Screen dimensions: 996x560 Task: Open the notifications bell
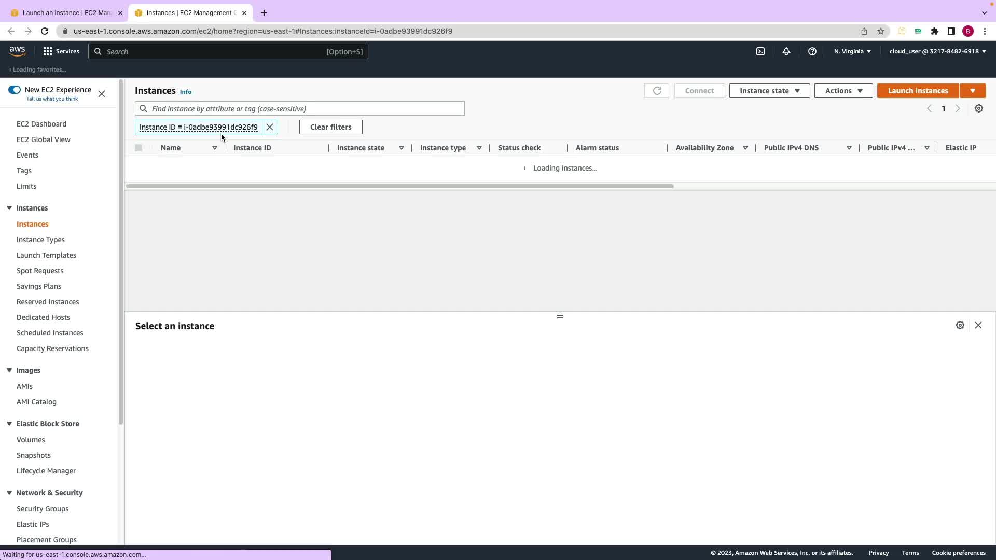coord(786,51)
